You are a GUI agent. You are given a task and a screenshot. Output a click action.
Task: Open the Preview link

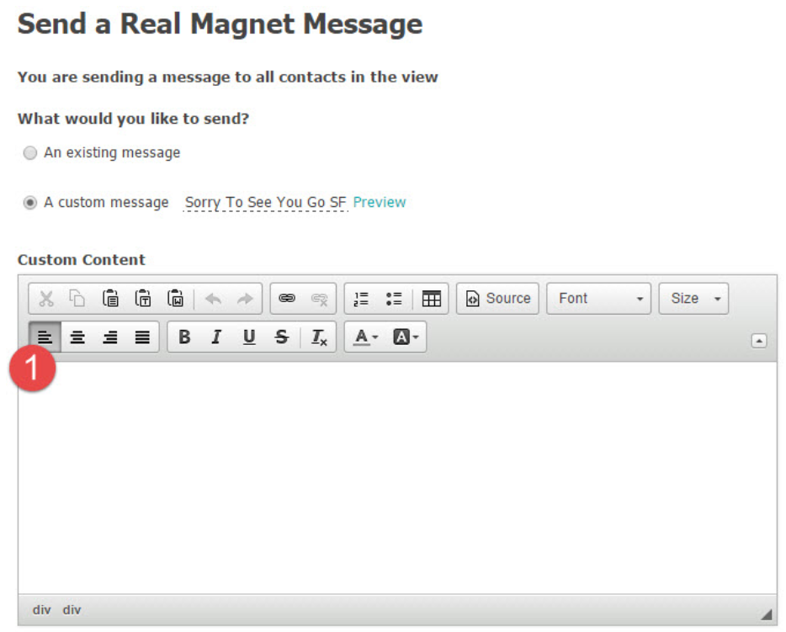pyautogui.click(x=380, y=202)
